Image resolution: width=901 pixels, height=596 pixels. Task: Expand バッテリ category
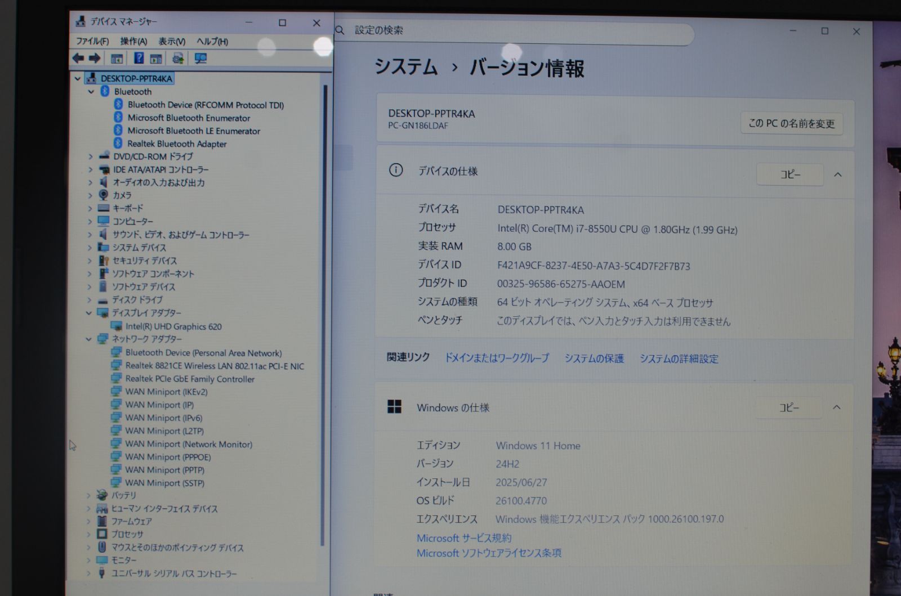point(88,496)
